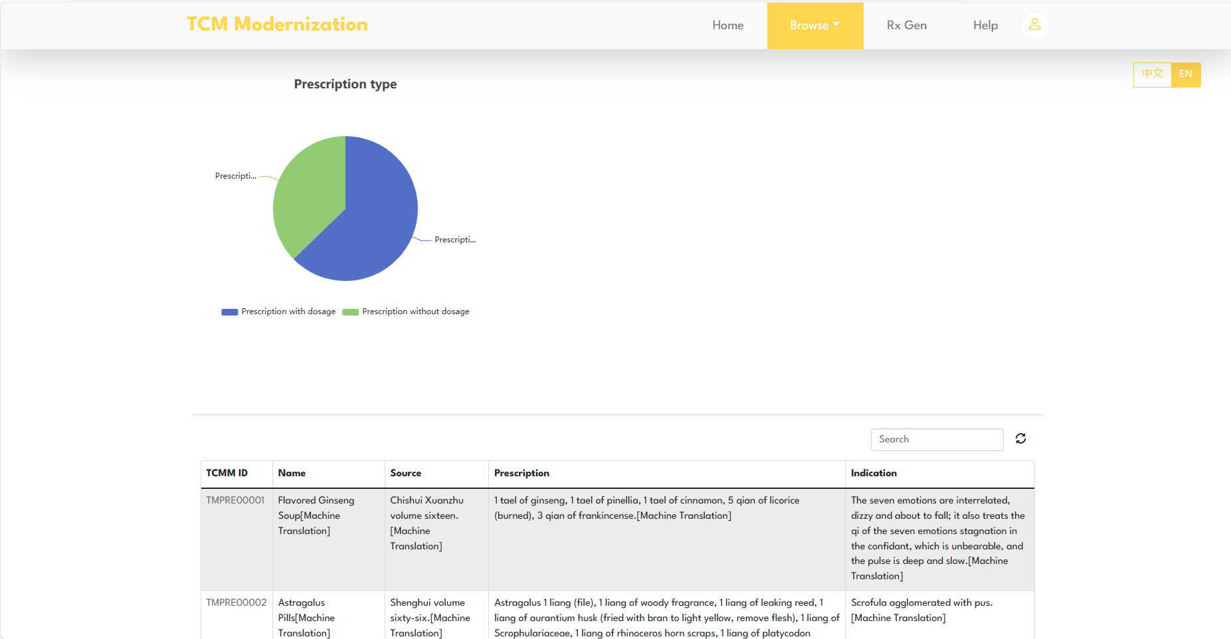Open prescription TMPRE00001 link
Image resolution: width=1231 pixels, height=639 pixels.
pos(235,500)
